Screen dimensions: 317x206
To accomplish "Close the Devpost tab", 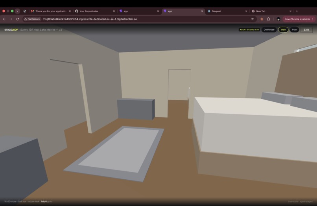I will 246,11.
